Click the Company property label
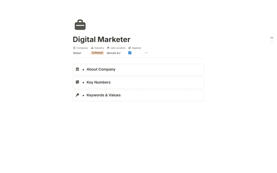The height and width of the screenshot is (173, 277). click(x=82, y=48)
